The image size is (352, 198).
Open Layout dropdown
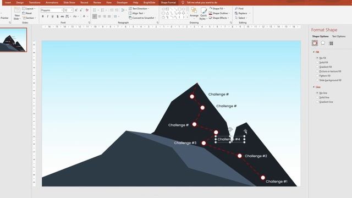[x=29, y=9]
